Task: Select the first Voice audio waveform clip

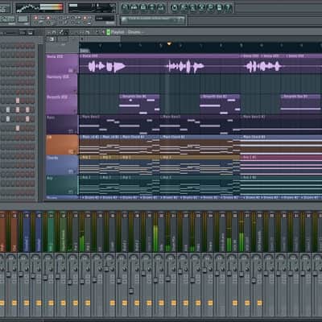Action: tap(107, 66)
